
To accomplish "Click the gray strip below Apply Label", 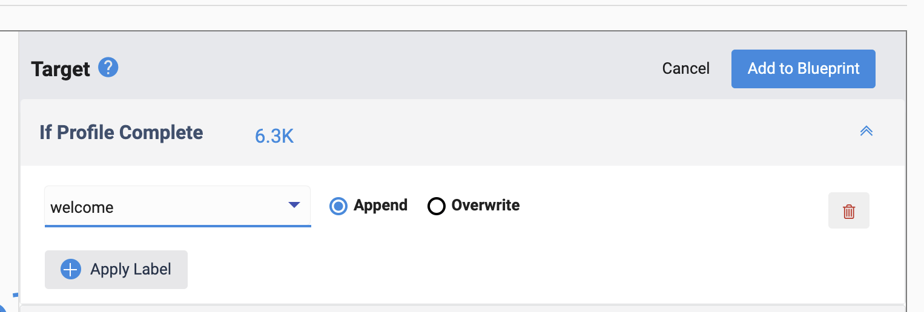I will coord(463,308).
